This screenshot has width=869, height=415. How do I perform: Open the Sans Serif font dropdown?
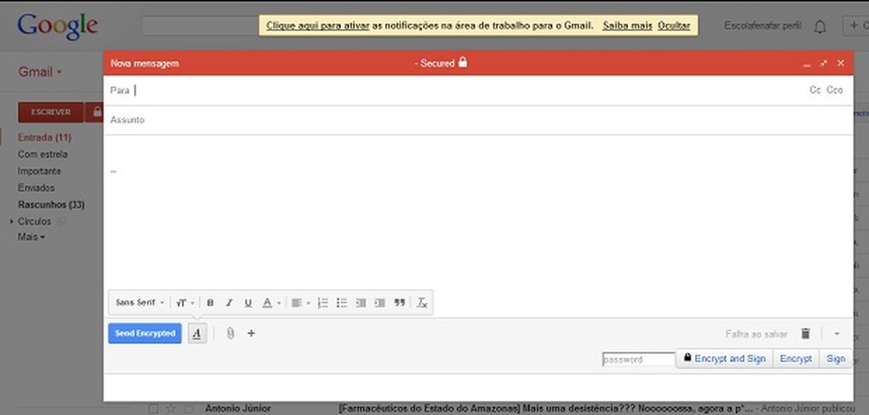(x=140, y=303)
